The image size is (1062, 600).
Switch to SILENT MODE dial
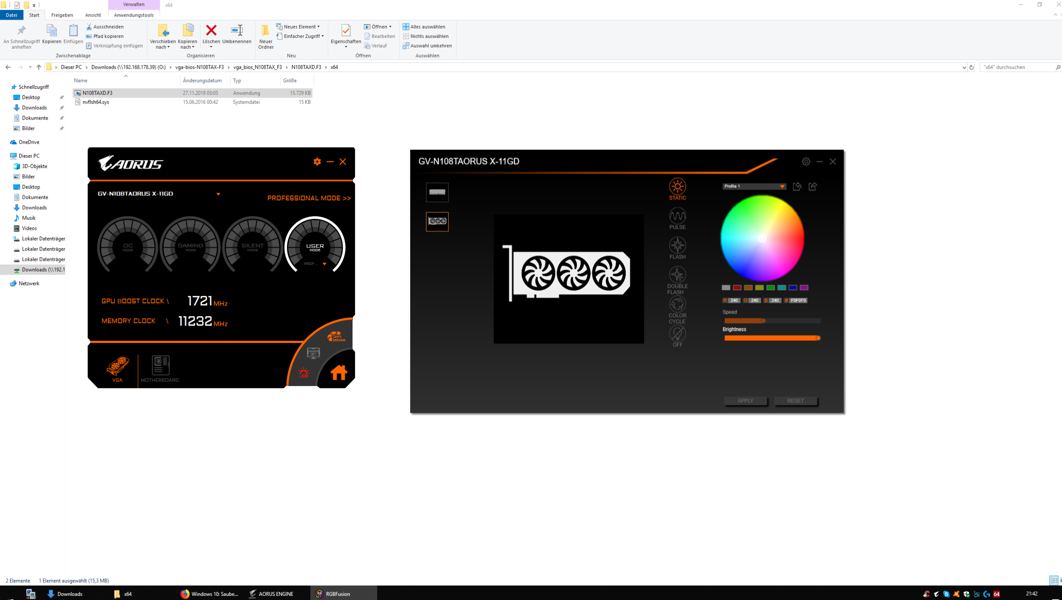point(252,247)
